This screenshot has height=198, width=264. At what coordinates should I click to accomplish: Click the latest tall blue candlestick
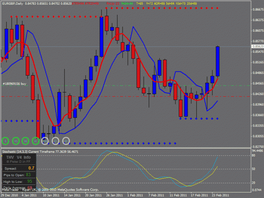coord(218,61)
